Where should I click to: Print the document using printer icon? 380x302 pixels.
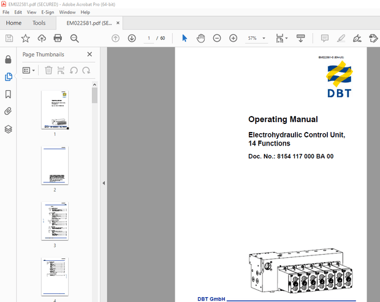click(58, 38)
